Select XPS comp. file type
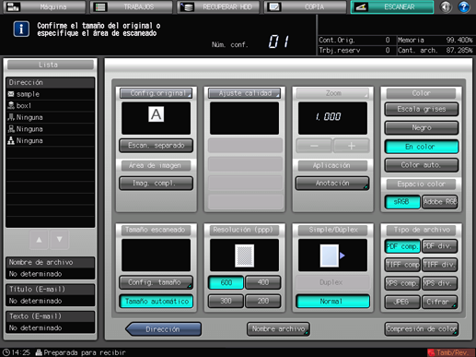Screen dimensions: 476x357 point(402,283)
